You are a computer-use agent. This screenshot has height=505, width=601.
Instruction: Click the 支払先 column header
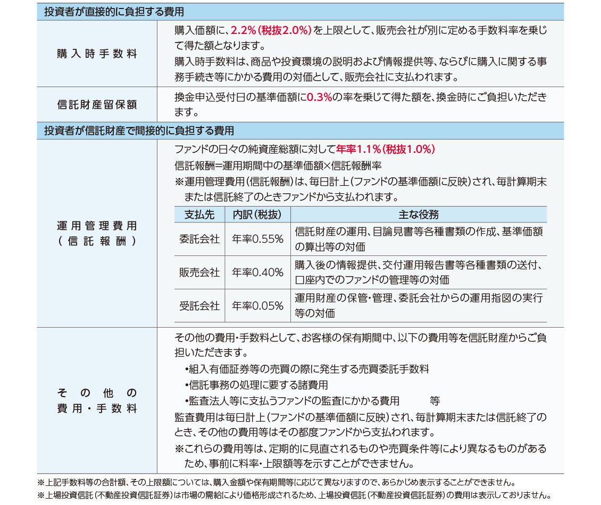click(199, 215)
